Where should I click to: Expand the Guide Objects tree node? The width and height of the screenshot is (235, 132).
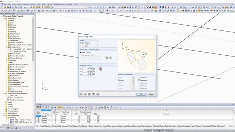coord(4,113)
